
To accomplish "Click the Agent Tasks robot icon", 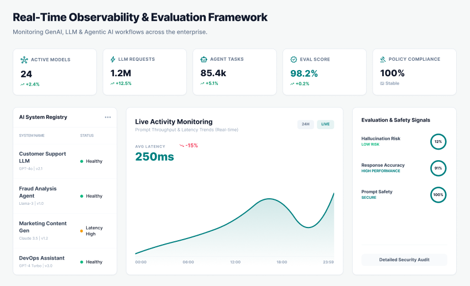I will tap(203, 60).
